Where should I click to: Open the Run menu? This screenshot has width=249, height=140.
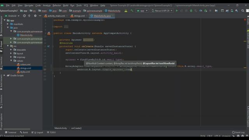72,5
